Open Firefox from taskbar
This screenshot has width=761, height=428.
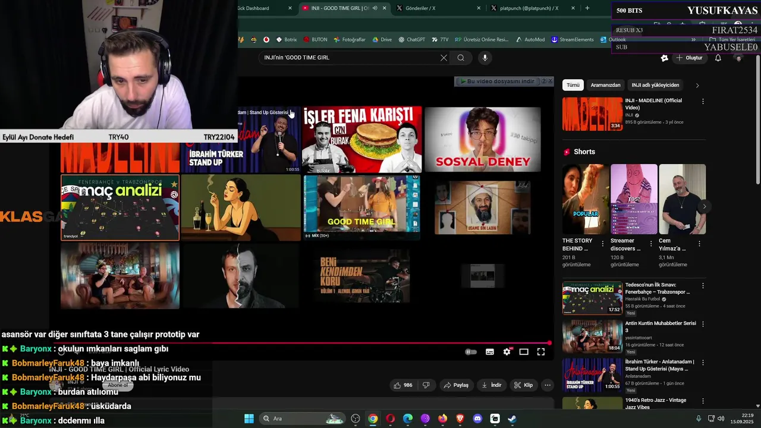click(442, 418)
